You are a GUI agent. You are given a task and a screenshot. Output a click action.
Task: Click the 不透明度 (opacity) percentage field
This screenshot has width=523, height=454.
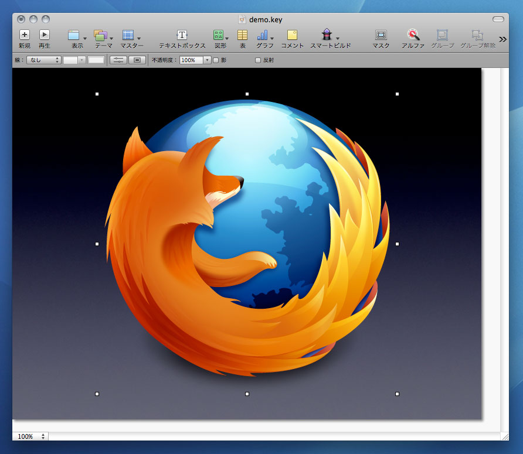click(191, 60)
